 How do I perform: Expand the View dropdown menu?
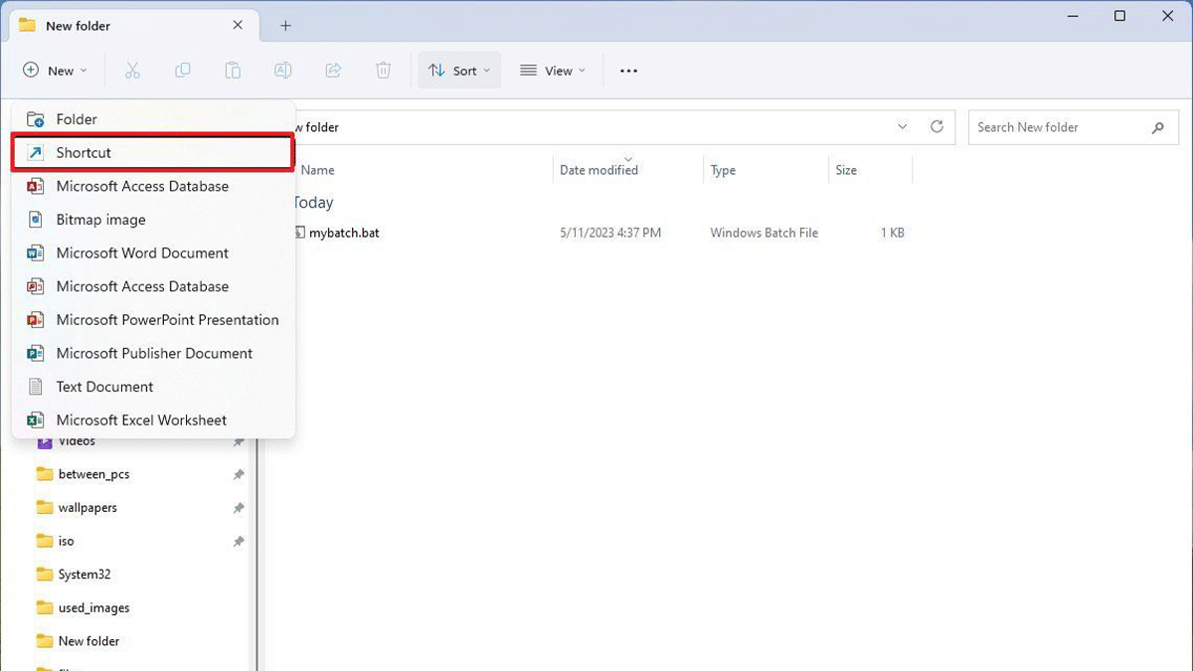click(553, 71)
